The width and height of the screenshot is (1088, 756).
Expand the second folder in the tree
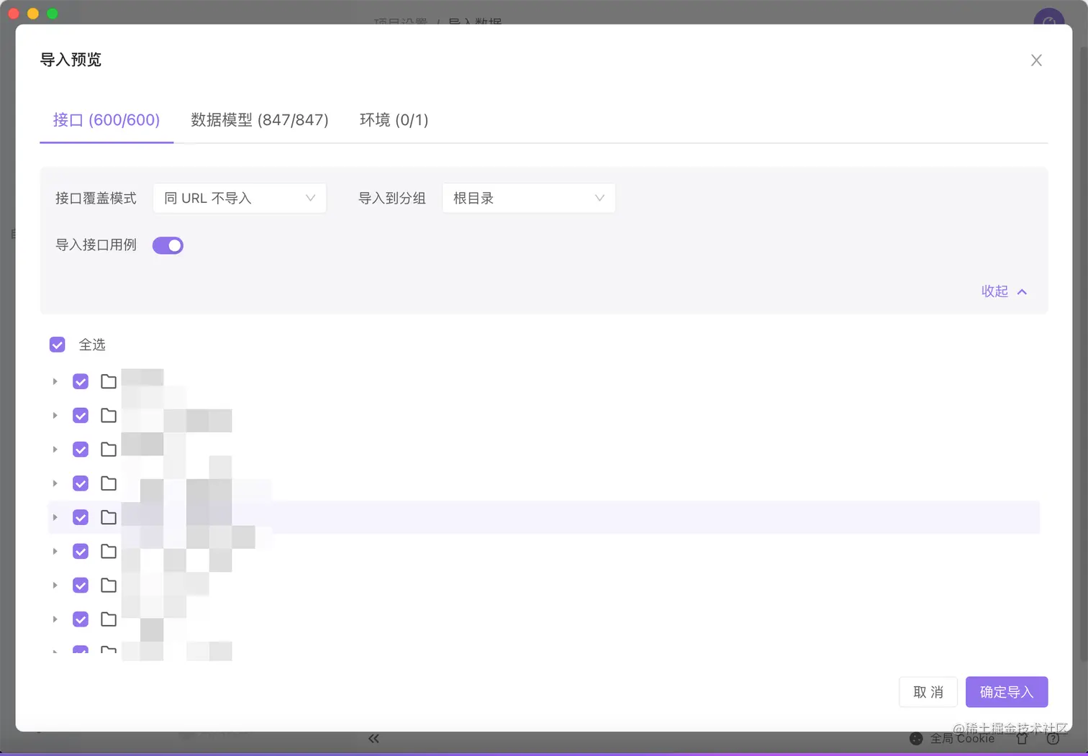pyautogui.click(x=55, y=415)
